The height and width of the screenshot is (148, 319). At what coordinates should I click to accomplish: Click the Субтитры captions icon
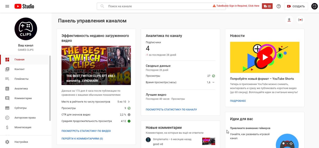tap(7, 108)
